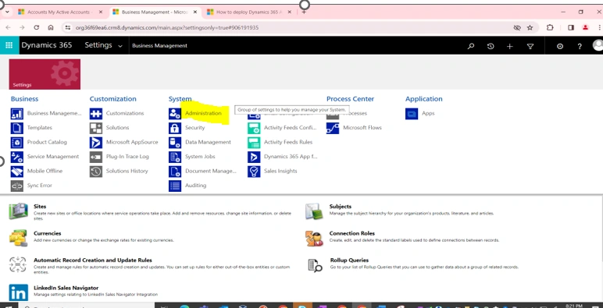Image resolution: width=603 pixels, height=308 pixels.
Task: Open the Connection Roles link
Action: (351, 233)
